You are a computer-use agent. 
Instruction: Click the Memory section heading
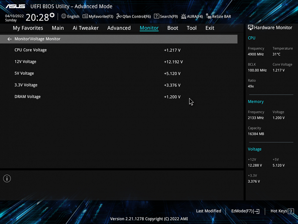coord(256,101)
